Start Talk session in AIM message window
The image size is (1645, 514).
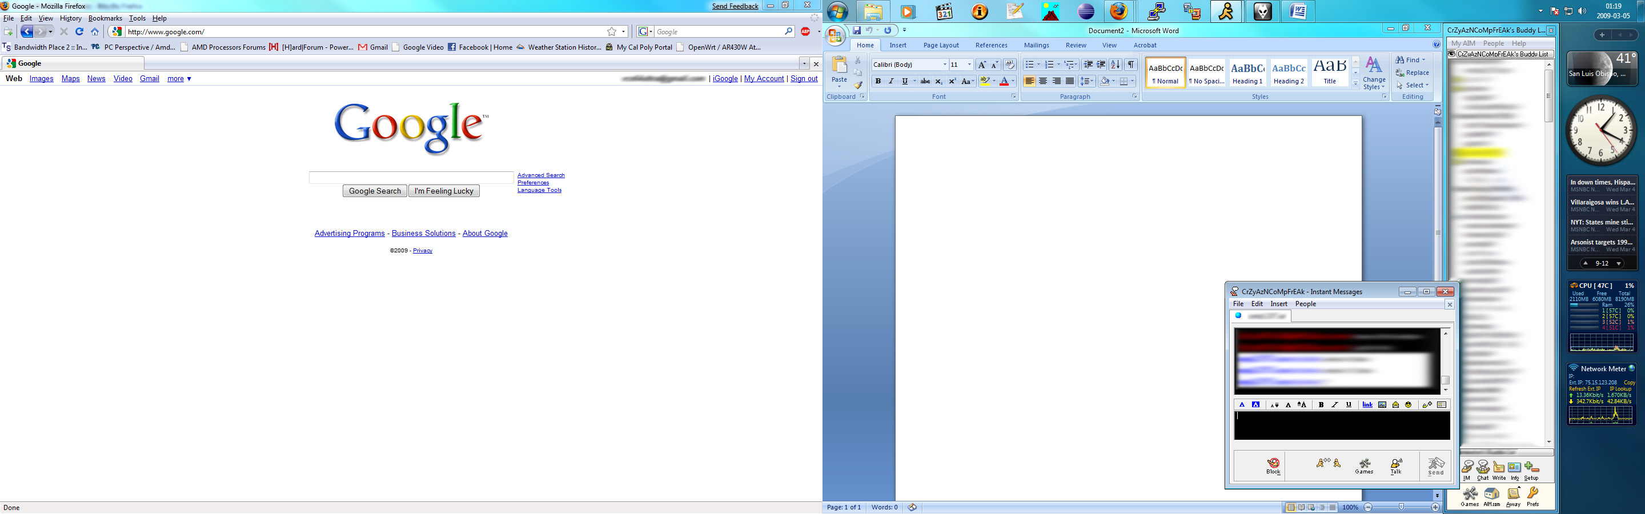point(1396,466)
